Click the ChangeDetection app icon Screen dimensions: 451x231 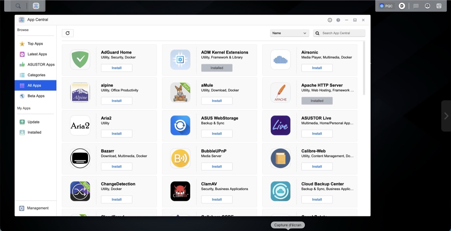80,191
